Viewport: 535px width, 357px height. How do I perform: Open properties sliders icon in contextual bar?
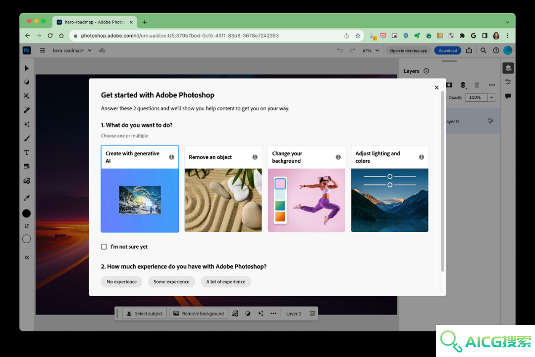(x=312, y=313)
